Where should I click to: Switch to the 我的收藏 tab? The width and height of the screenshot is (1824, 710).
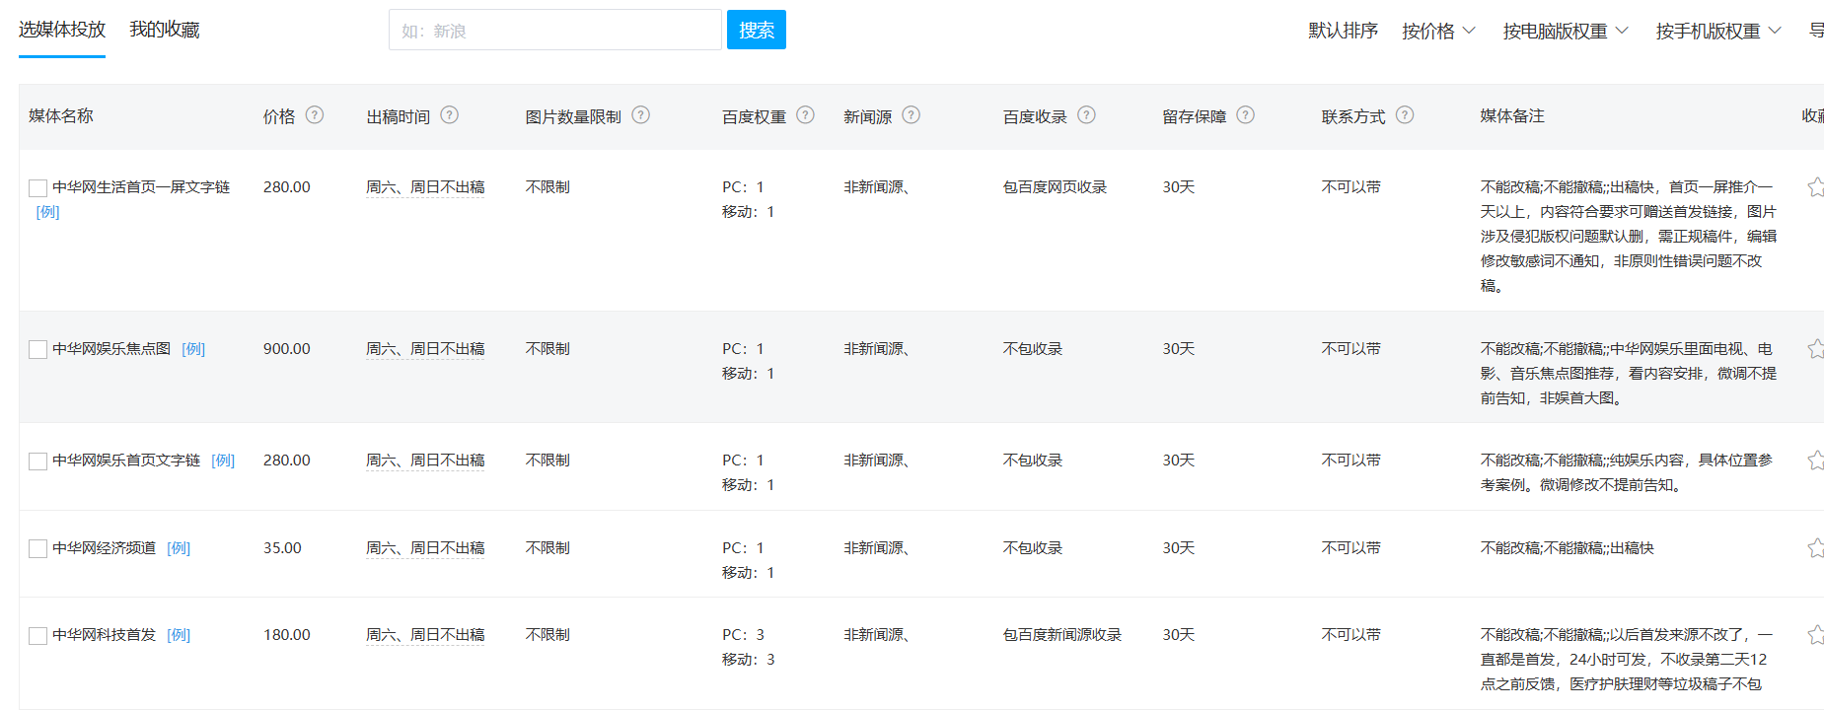pyautogui.click(x=165, y=30)
